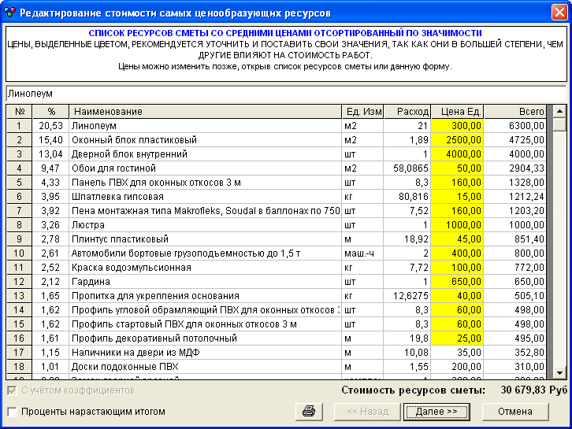572x429 pixels.
Task: Select the 'Обои для гостиной' row
Action: click(x=205, y=168)
